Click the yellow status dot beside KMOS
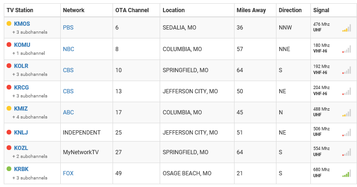 [x=9, y=23]
